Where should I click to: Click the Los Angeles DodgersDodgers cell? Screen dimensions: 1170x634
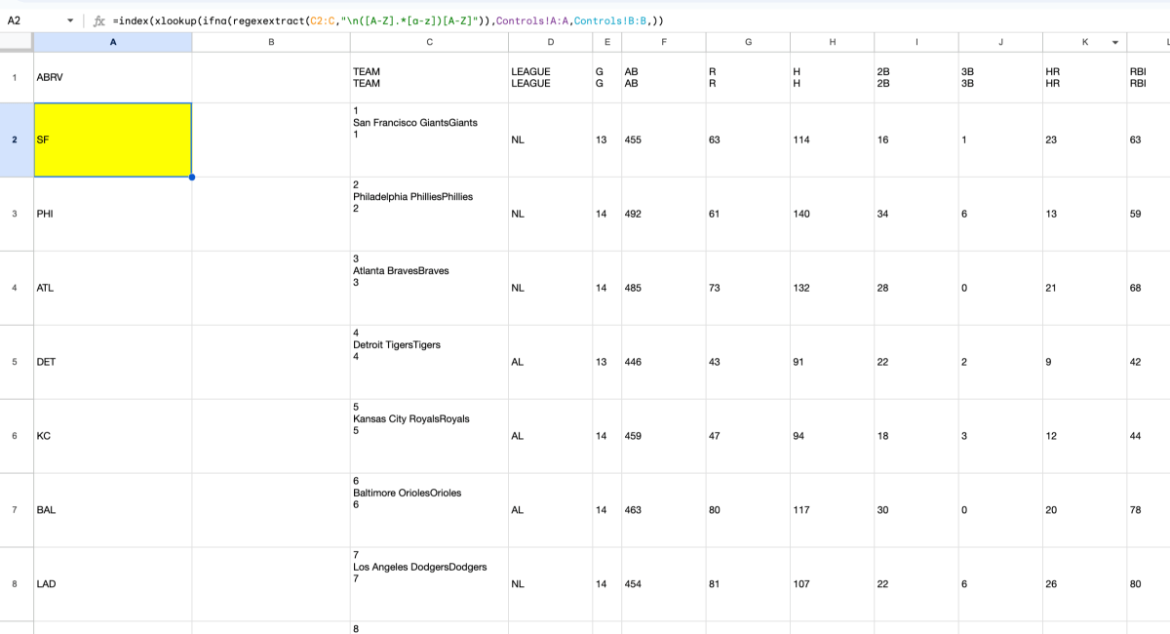(429, 584)
